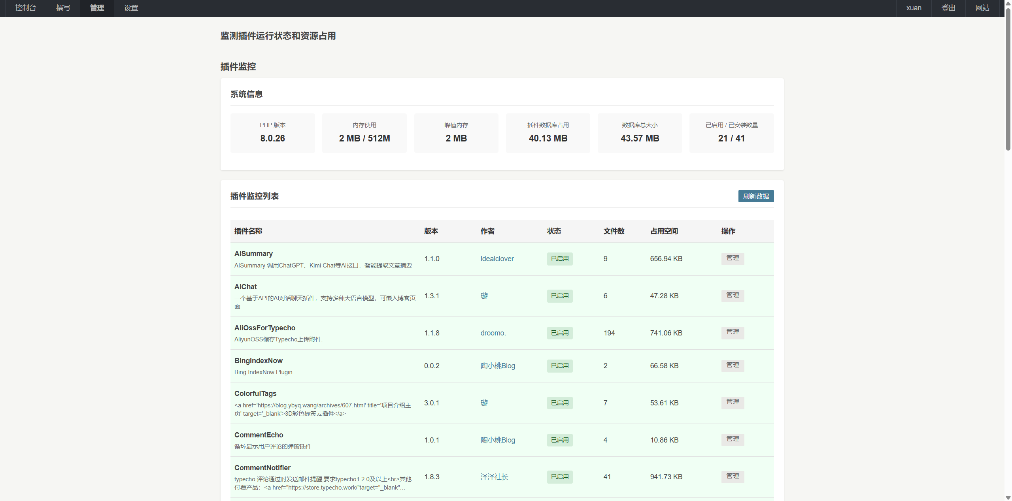1012x501 pixels.
Task: Click 管理 button for BingIndexNow plugin
Action: (732, 365)
